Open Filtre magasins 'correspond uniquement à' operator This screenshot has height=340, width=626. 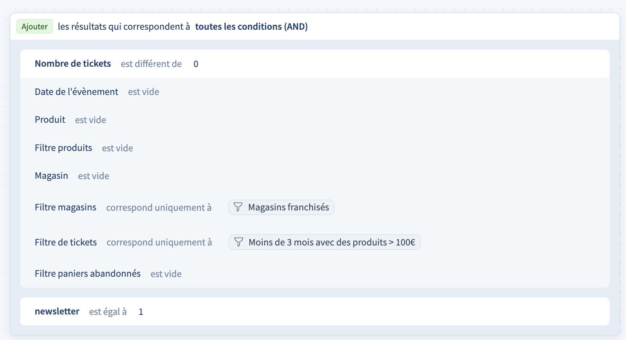click(x=159, y=208)
